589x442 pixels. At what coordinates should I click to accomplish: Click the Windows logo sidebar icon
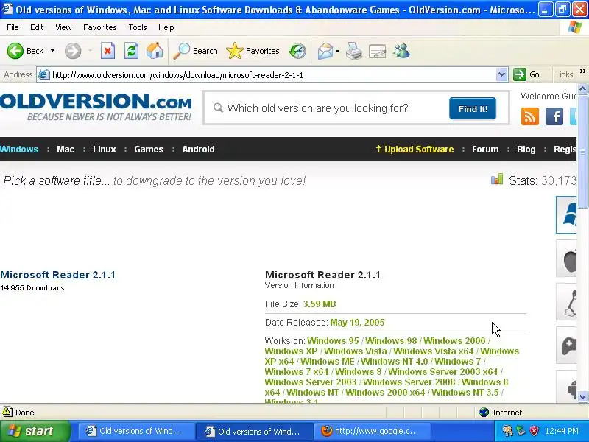tap(566, 214)
